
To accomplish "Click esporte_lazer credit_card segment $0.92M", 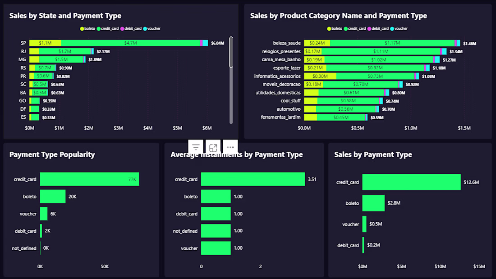I will coord(375,67).
